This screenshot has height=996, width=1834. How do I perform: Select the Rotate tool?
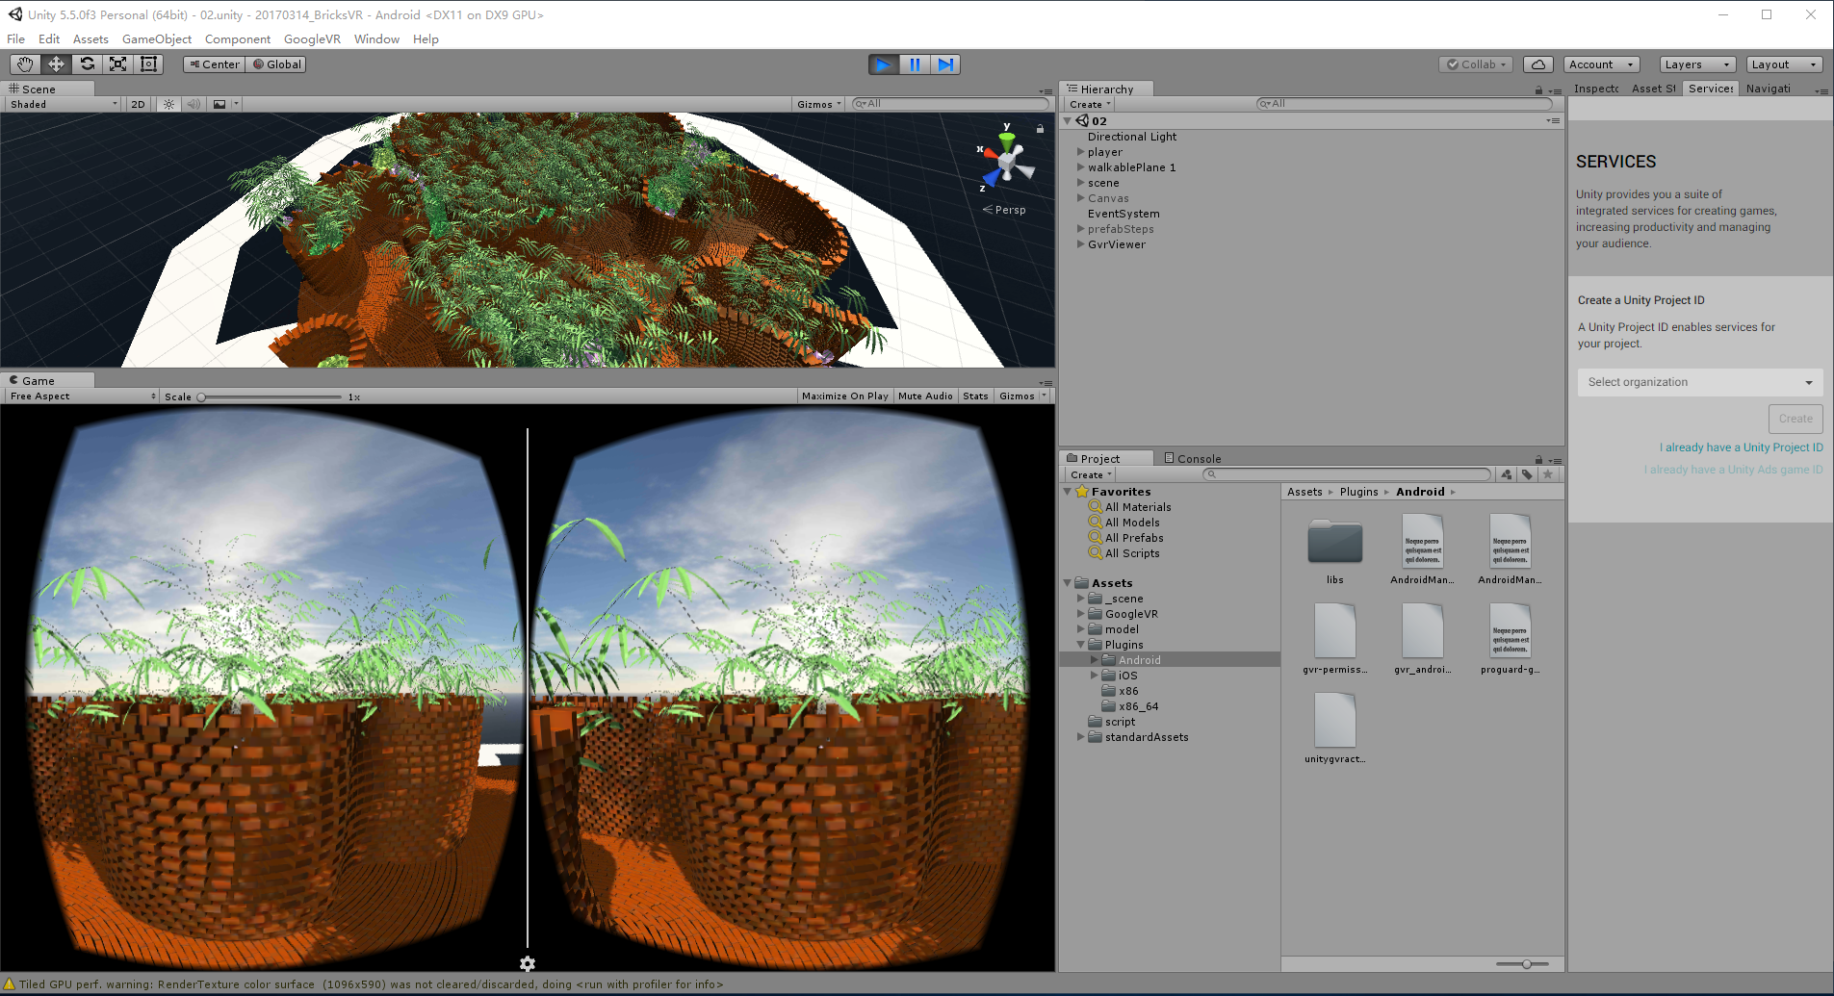pyautogui.click(x=87, y=64)
